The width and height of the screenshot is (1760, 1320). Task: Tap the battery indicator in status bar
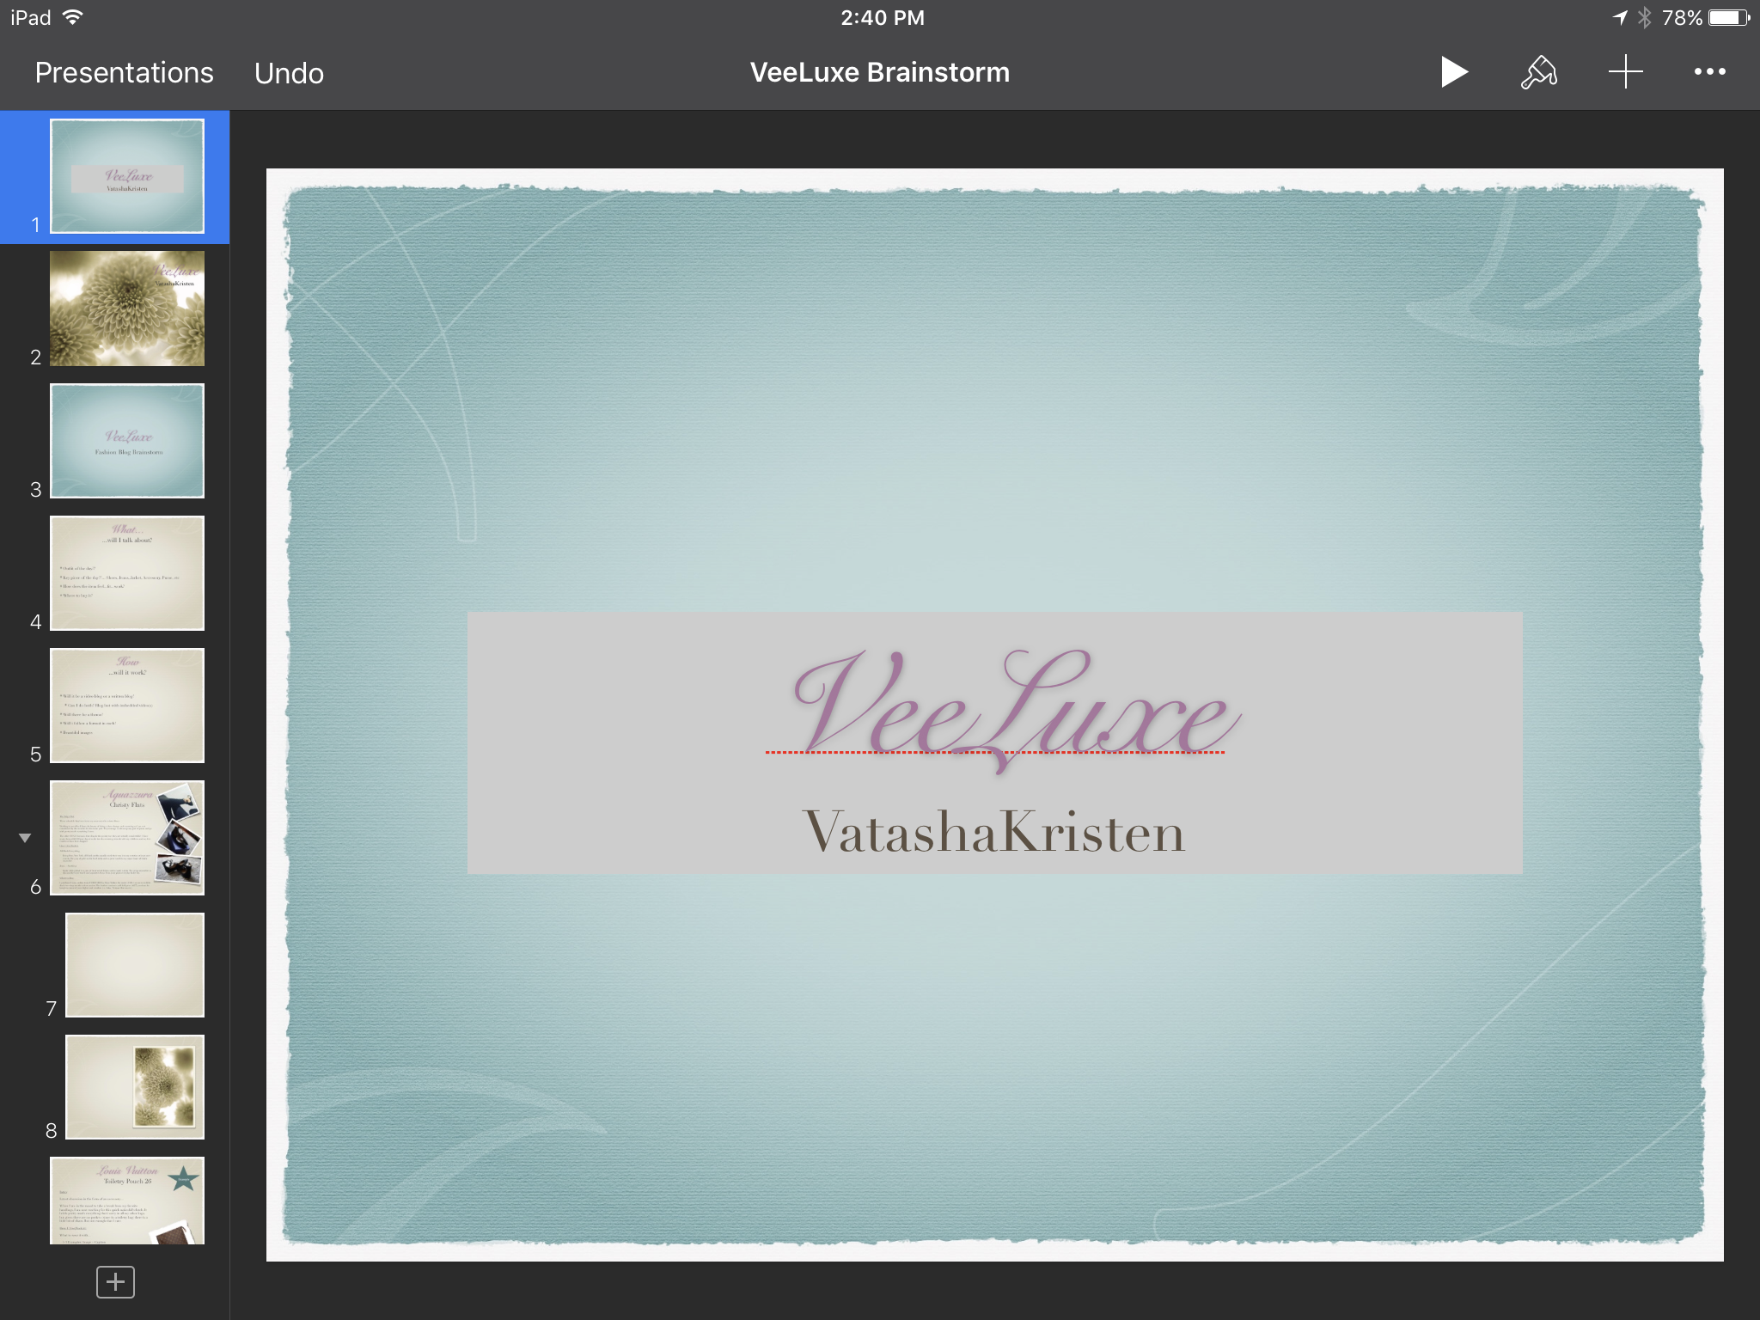(x=1729, y=17)
